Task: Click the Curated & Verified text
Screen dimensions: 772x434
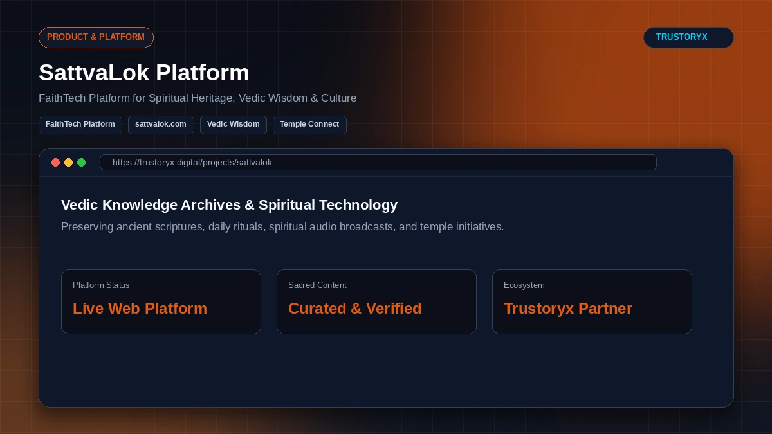Action: [x=355, y=309]
